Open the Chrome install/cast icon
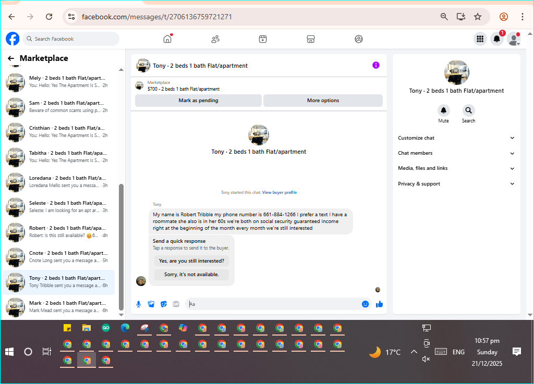The height and width of the screenshot is (384, 534). point(461,17)
